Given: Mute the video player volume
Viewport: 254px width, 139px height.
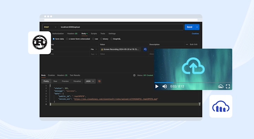Looking at the screenshot, I should (x=165, y=86).
